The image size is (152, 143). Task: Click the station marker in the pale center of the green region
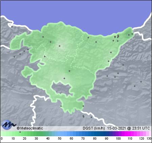tap(60, 46)
